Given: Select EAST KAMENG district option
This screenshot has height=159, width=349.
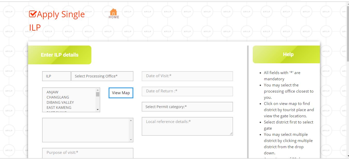Looking at the screenshot, I should 59,108.
